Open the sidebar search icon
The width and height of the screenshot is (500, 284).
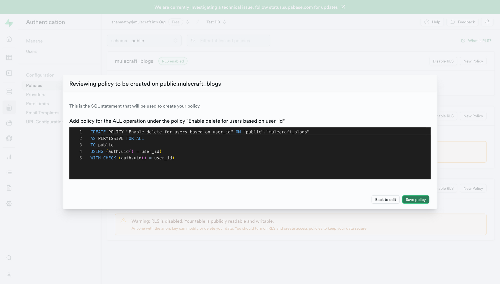coord(9,258)
